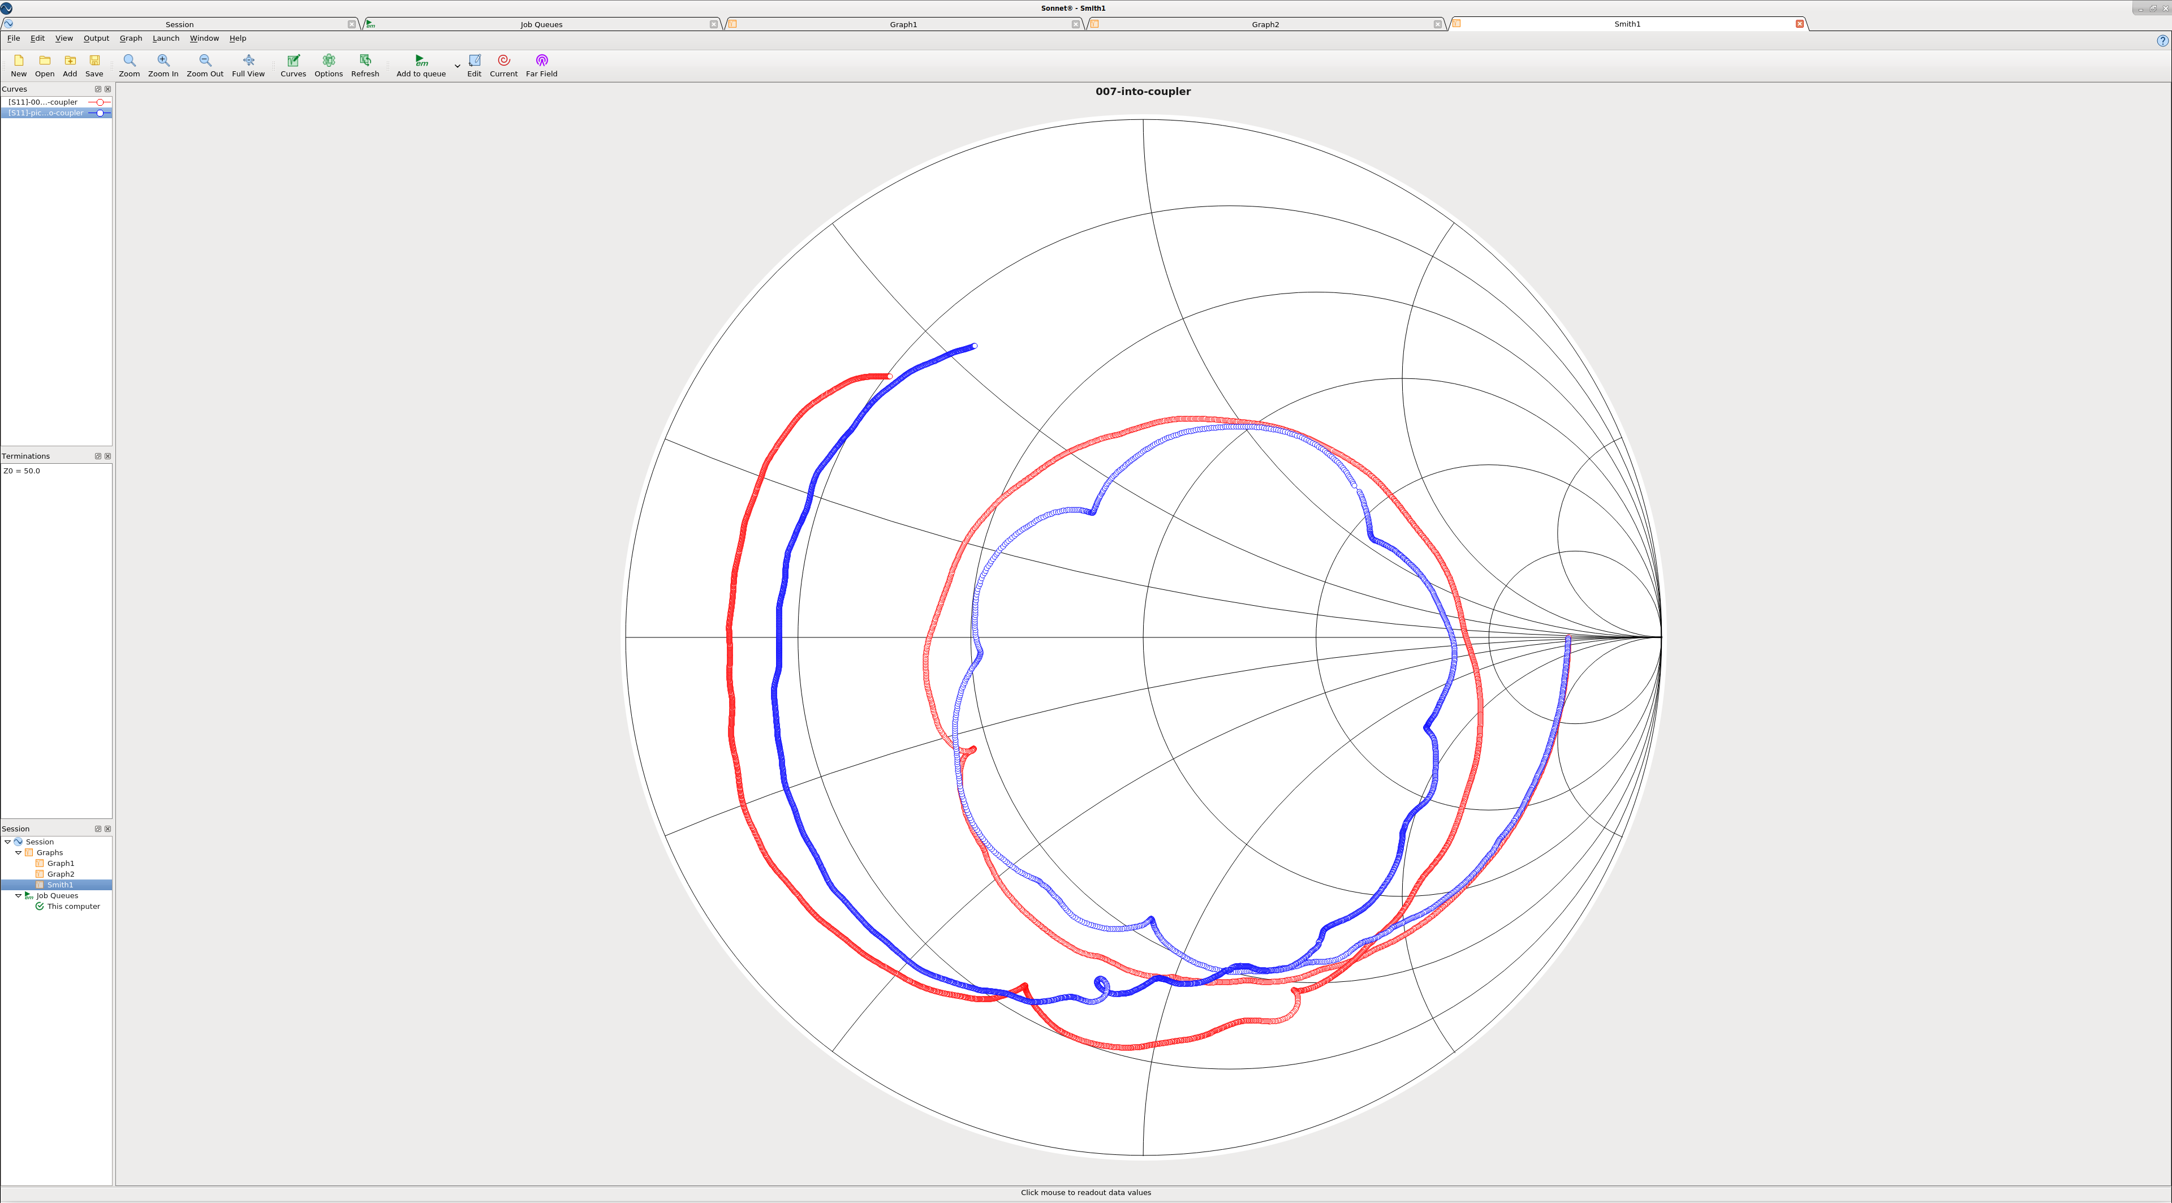
Task: Click the Zoom Out toolbar button
Action: [205, 66]
